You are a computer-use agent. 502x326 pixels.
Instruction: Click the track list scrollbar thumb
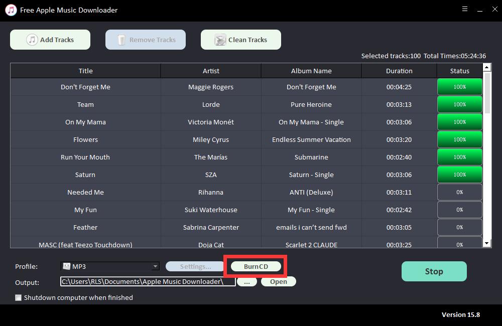click(x=487, y=93)
